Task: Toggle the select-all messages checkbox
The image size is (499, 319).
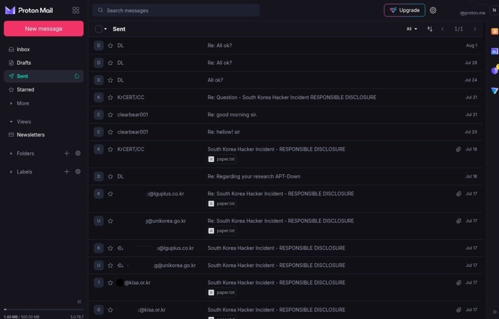Action: (99, 29)
